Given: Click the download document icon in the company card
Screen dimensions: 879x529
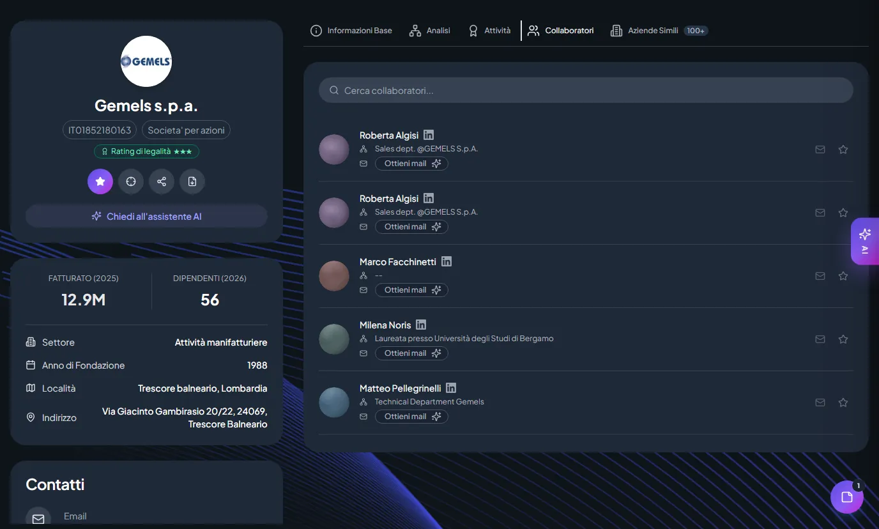Looking at the screenshot, I should coord(192,181).
